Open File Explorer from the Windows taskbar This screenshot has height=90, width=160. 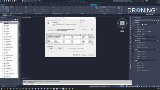(10, 89)
